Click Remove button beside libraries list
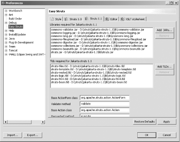180x142 pixels. pos(164,36)
